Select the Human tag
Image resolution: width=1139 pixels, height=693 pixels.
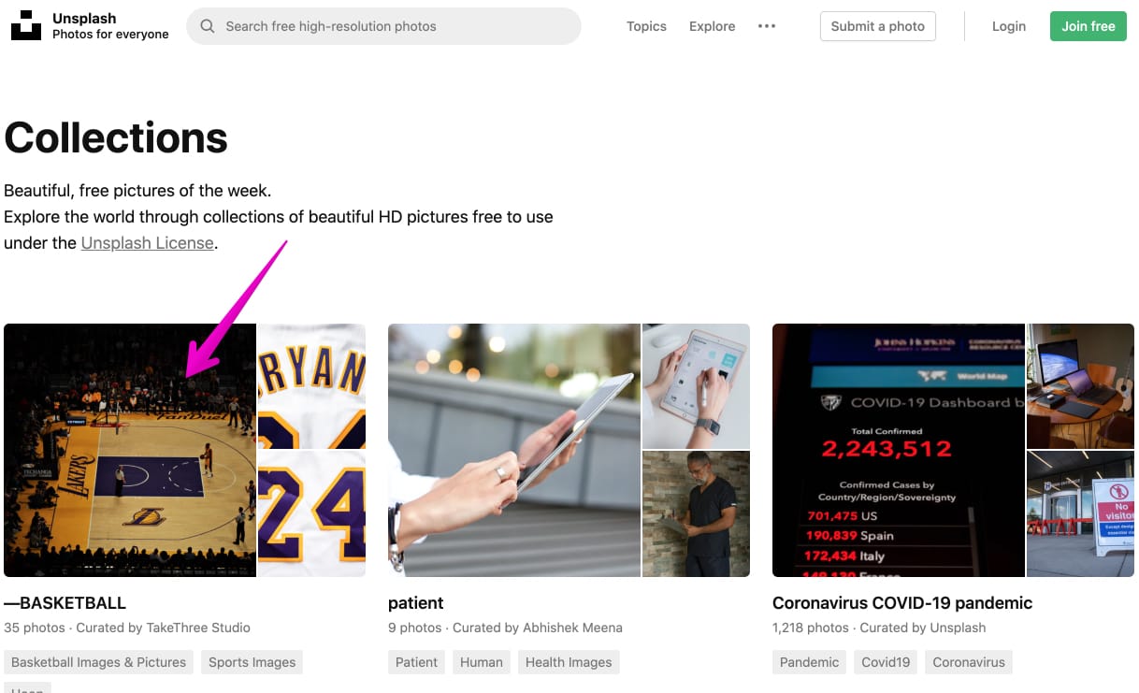point(482,662)
